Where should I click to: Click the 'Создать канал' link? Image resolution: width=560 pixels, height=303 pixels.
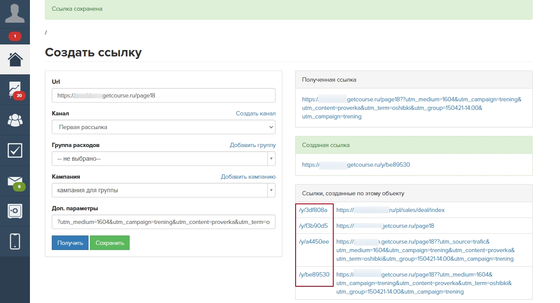click(255, 113)
